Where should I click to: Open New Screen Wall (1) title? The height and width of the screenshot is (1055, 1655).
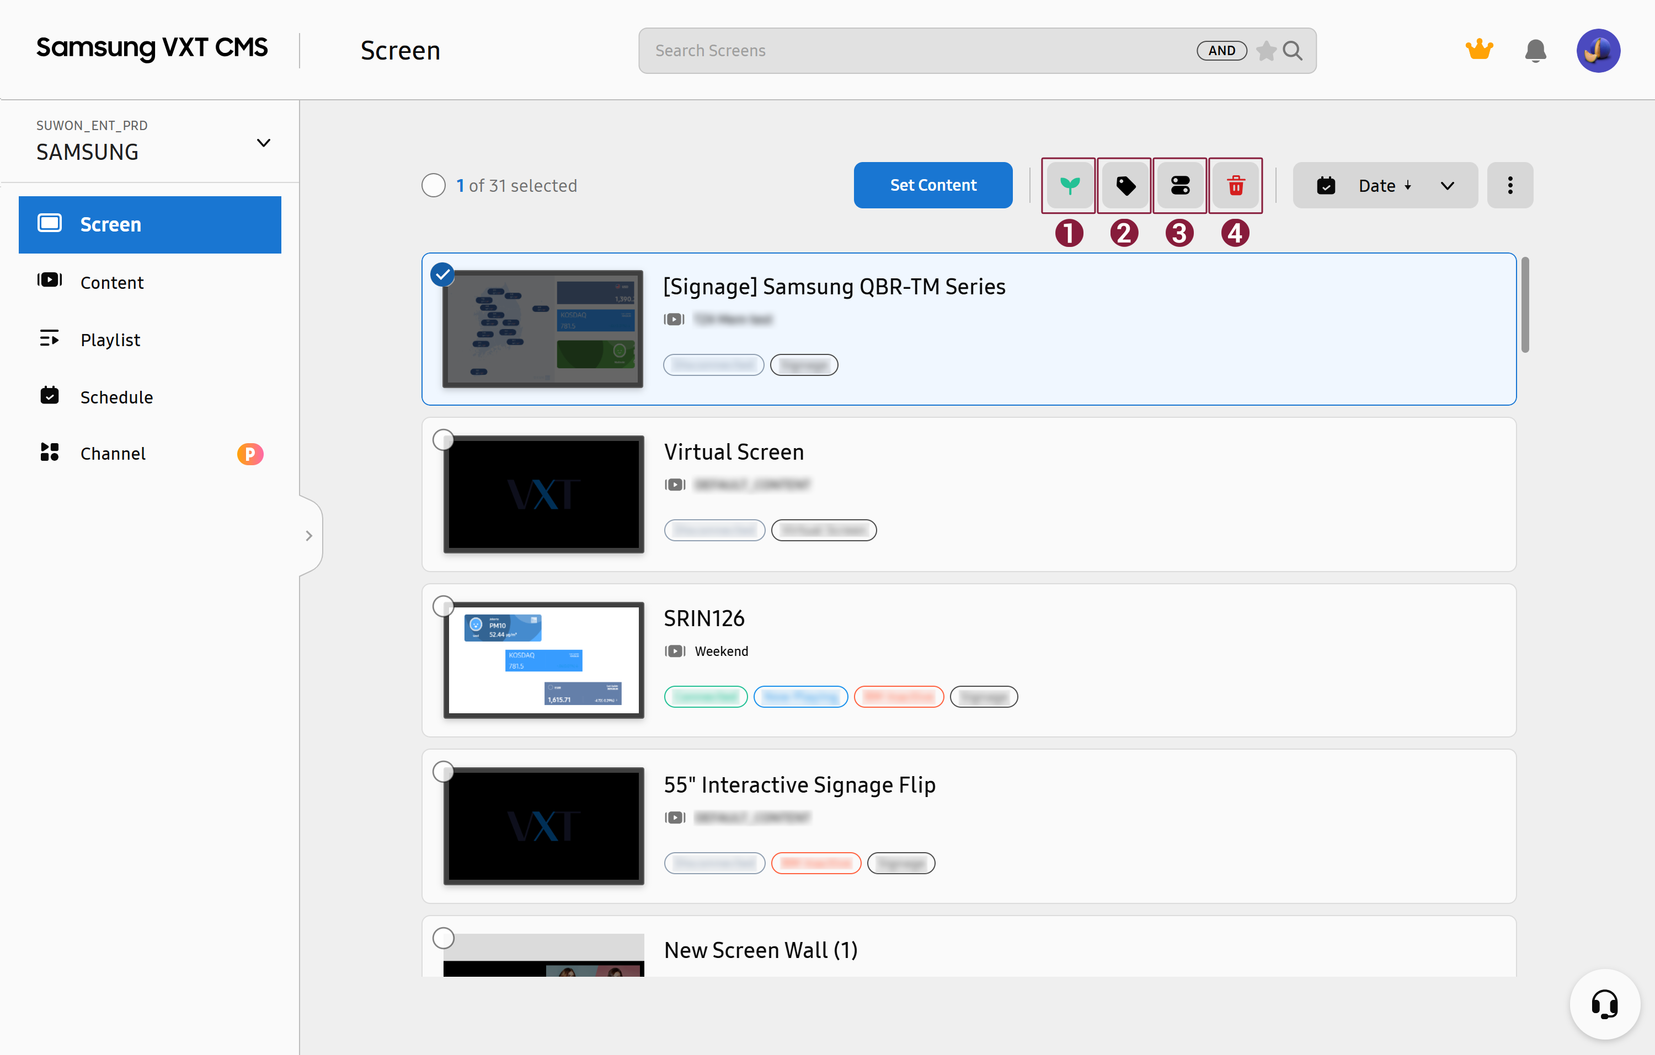click(761, 951)
